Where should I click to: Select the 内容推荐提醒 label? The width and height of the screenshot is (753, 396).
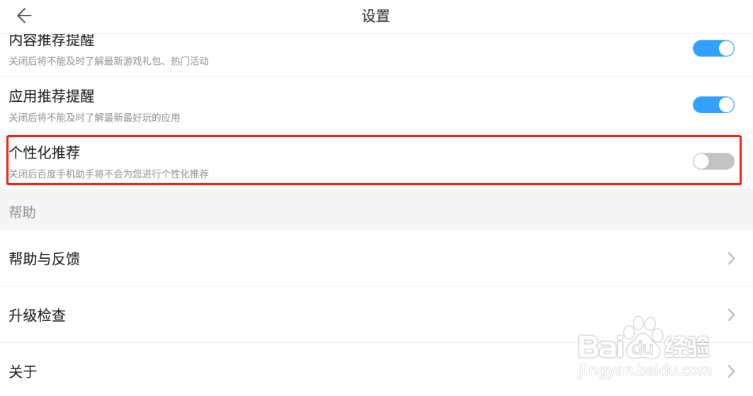pos(52,41)
